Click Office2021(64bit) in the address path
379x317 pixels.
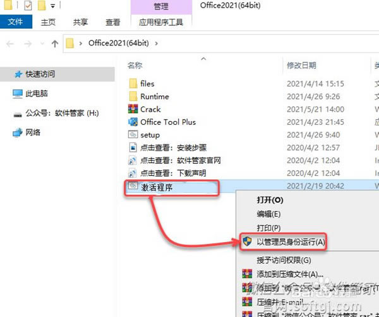[x=119, y=43]
